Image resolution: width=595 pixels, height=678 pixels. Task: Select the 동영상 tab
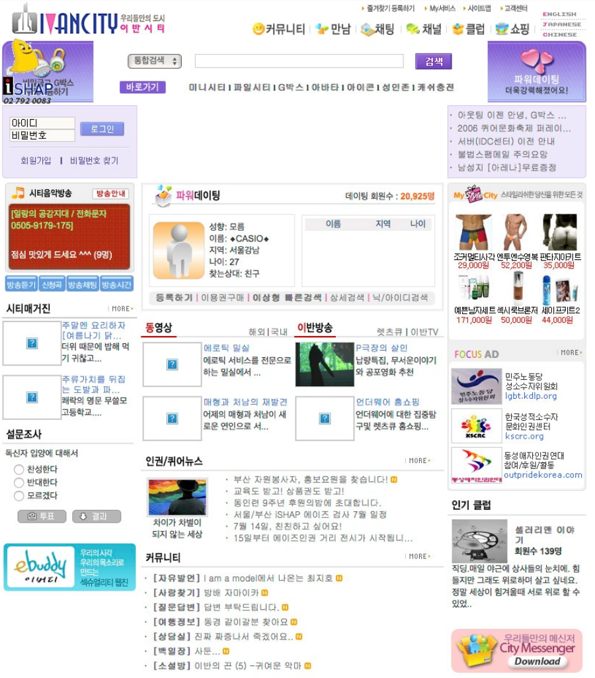point(159,327)
